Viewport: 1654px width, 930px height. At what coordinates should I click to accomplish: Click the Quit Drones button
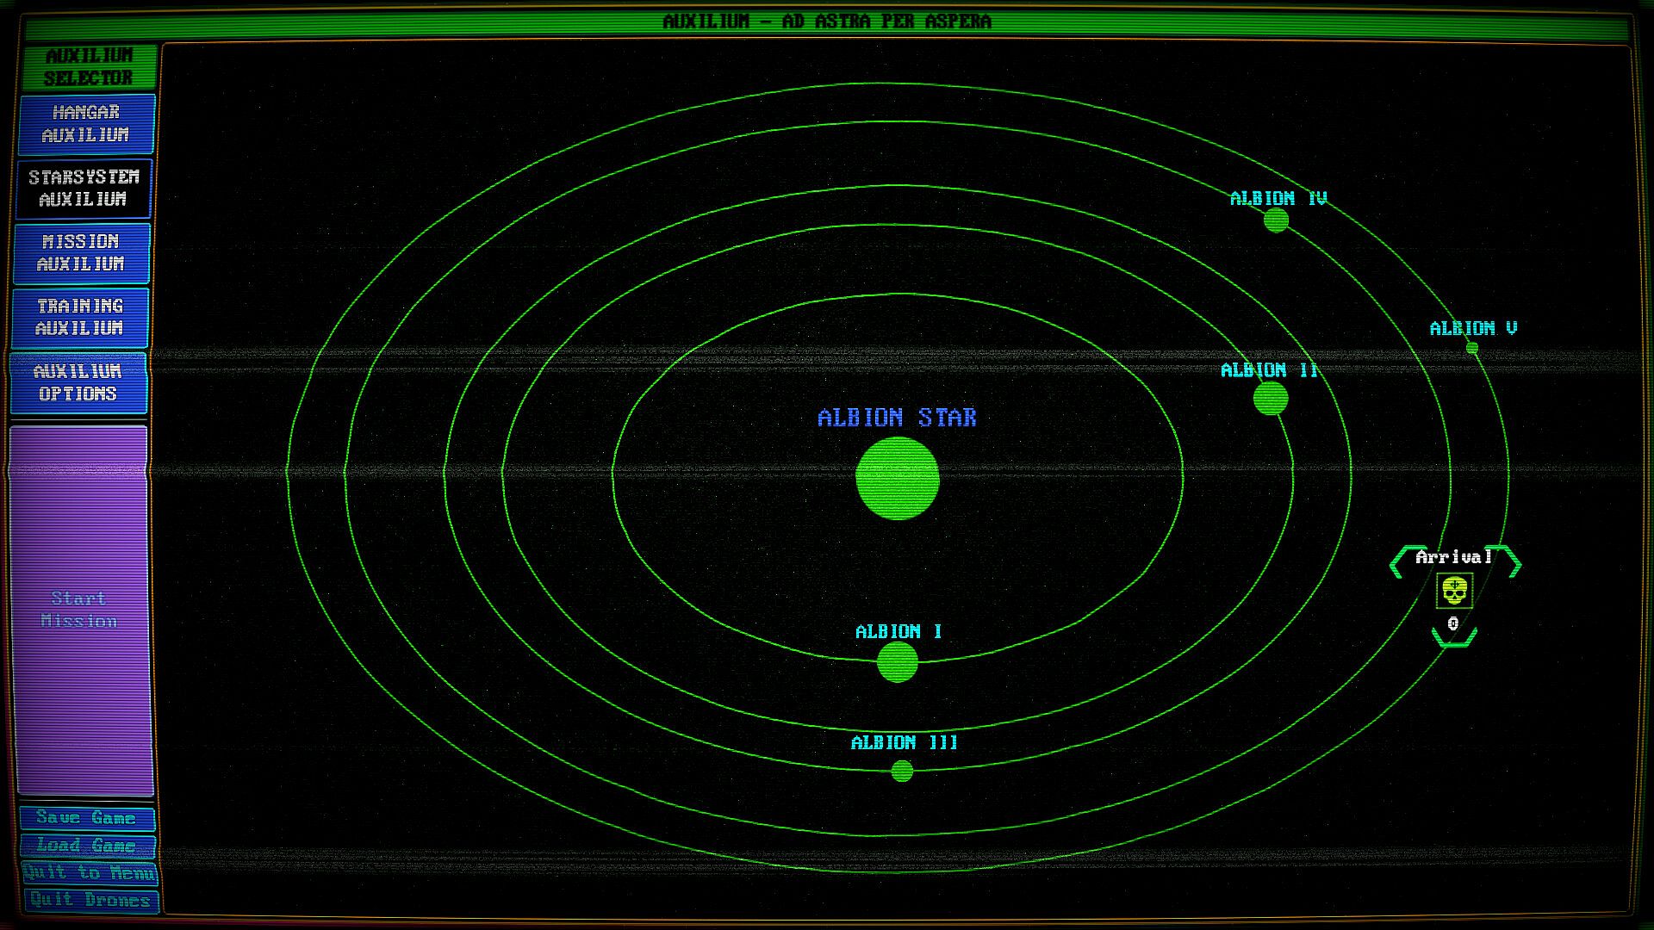(90, 901)
